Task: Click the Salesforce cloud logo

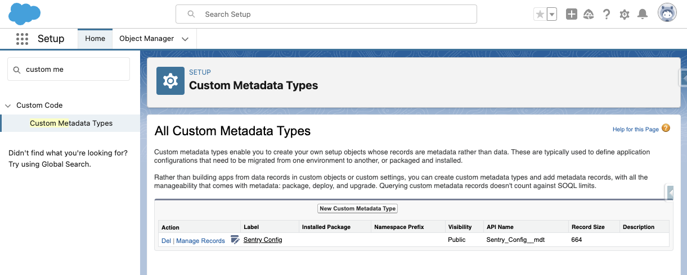Action: pyautogui.click(x=25, y=13)
